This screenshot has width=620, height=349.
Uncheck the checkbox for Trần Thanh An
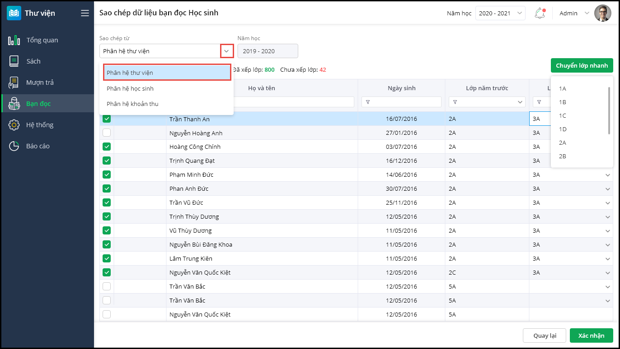[107, 119]
